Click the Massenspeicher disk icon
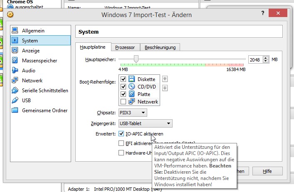Image resolution: width=294 pixels, height=192 pixels. [x=15, y=60]
